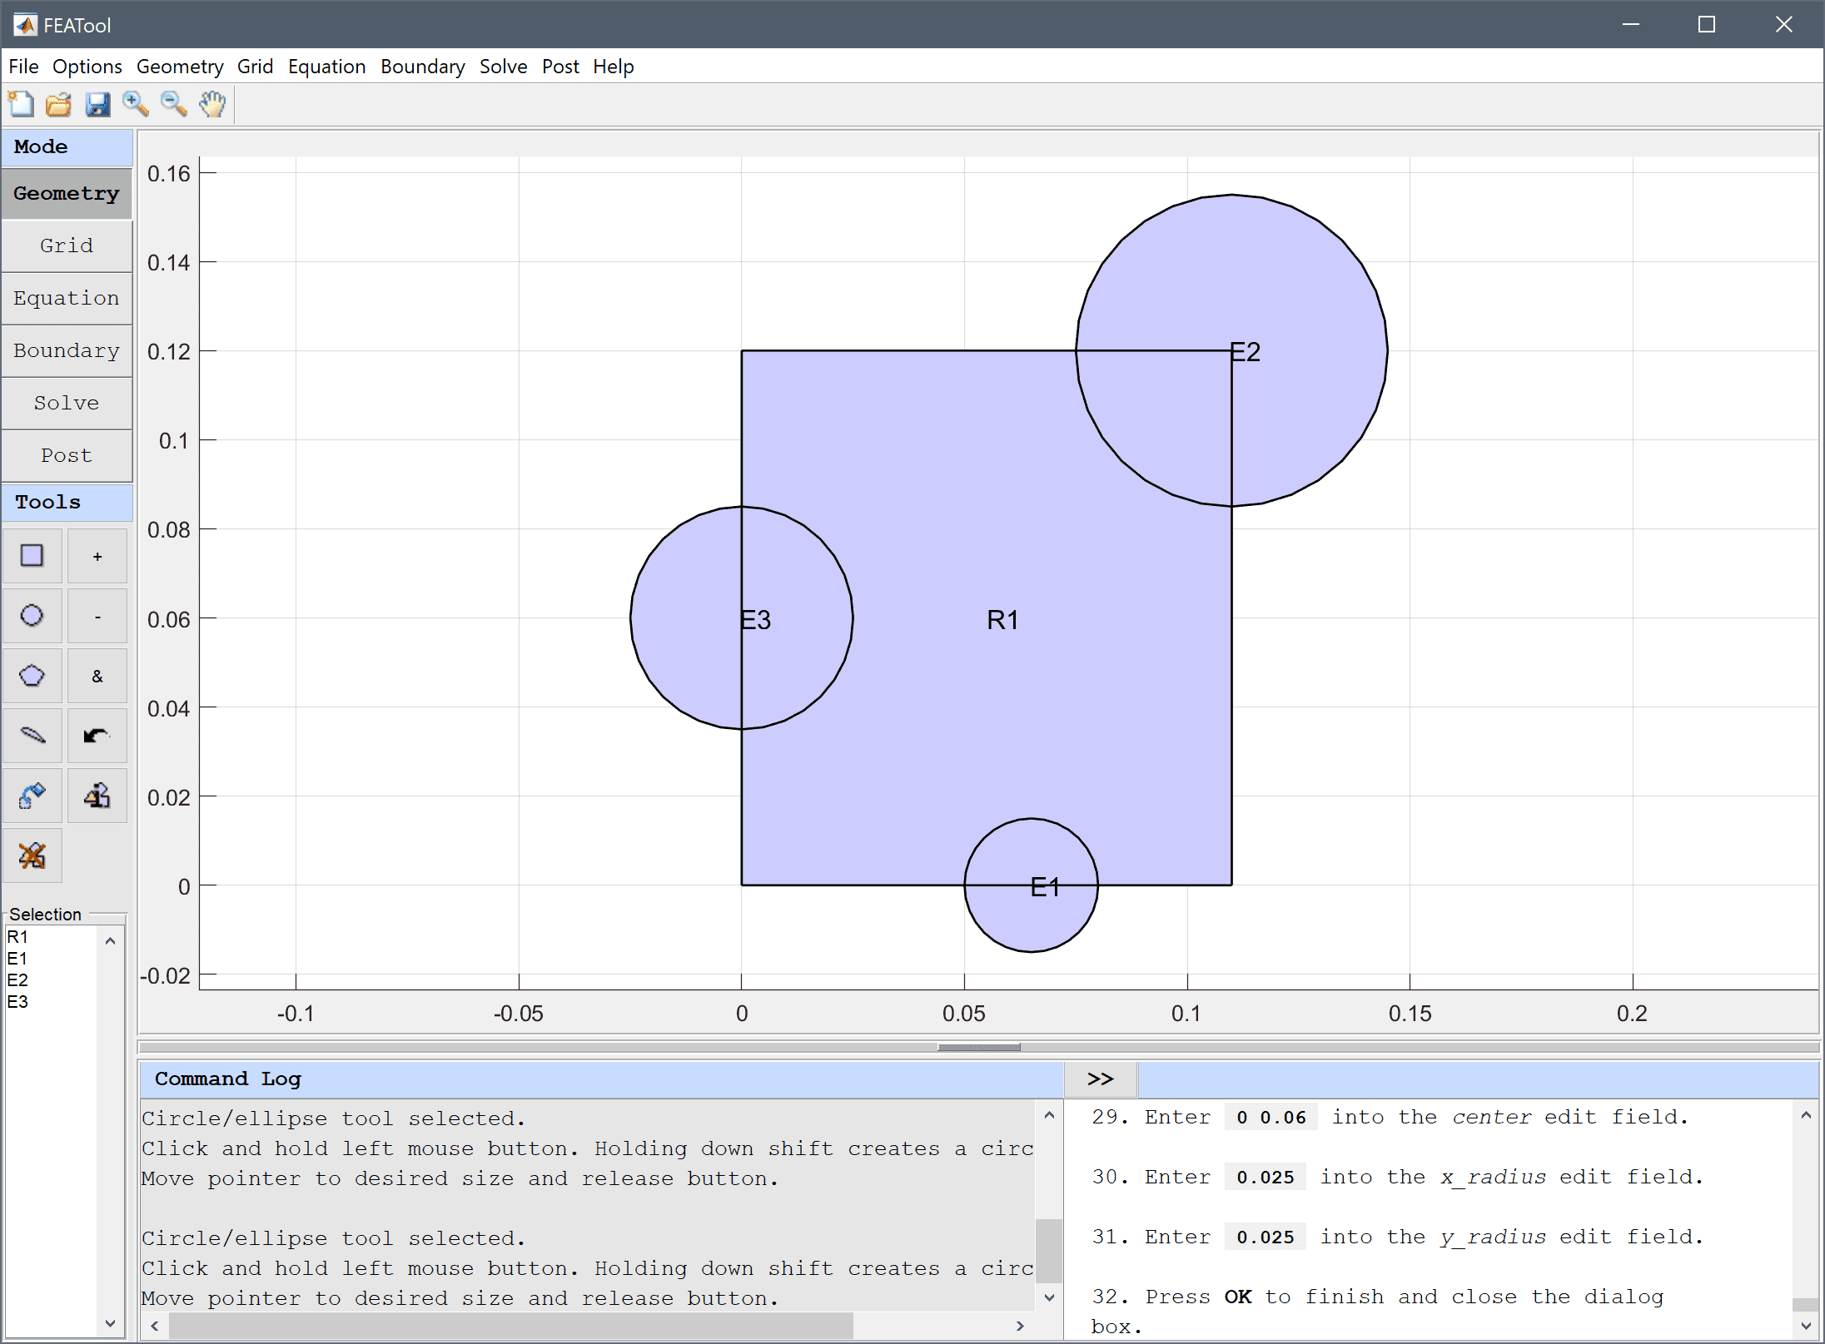Click Selection list scroll-up arrow
The height and width of the screenshot is (1344, 1825).
click(110, 940)
